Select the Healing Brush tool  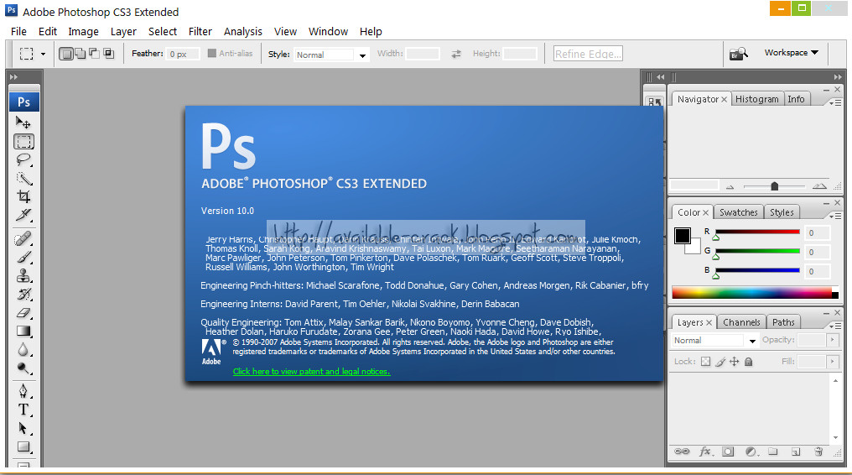pos(23,238)
